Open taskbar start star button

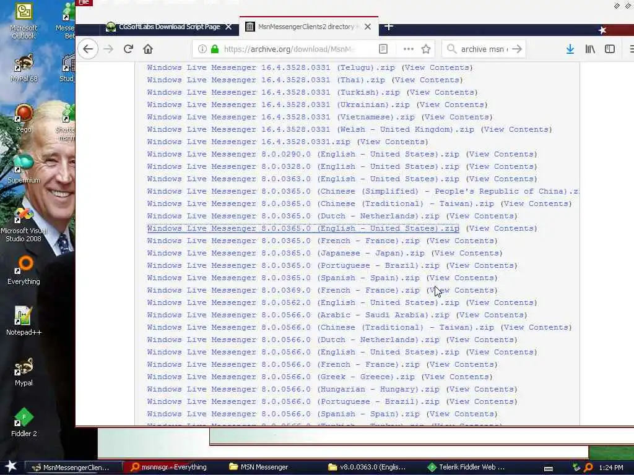(11, 466)
